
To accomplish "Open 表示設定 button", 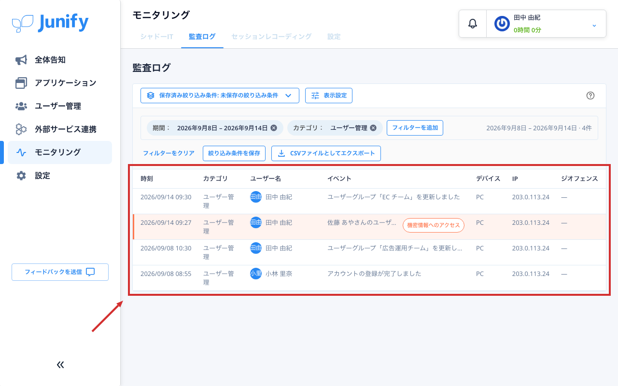I will tap(329, 96).
